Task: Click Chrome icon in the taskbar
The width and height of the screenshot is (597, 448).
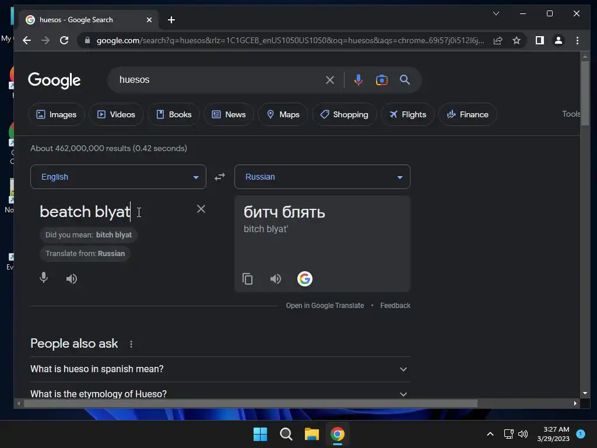Action: (x=338, y=434)
